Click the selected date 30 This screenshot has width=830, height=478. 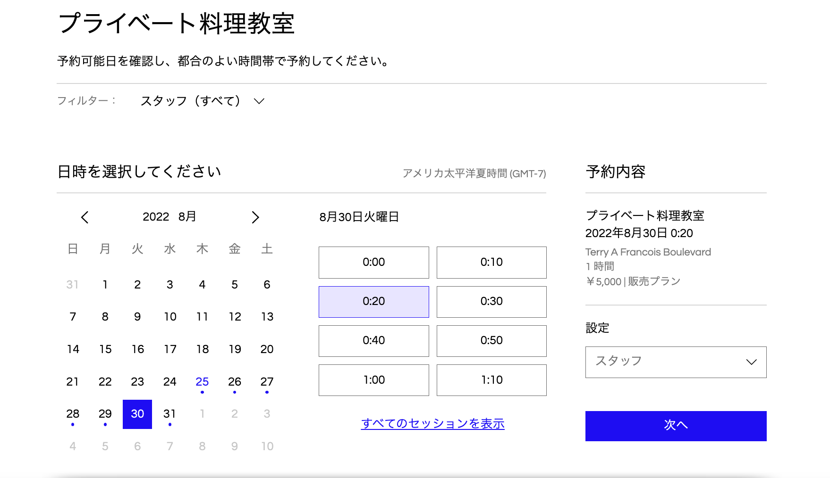(137, 414)
